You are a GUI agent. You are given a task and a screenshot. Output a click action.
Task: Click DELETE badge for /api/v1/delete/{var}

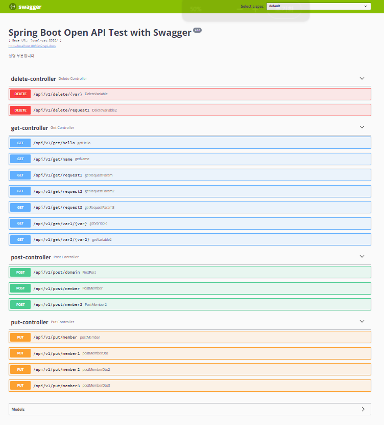(x=20, y=94)
